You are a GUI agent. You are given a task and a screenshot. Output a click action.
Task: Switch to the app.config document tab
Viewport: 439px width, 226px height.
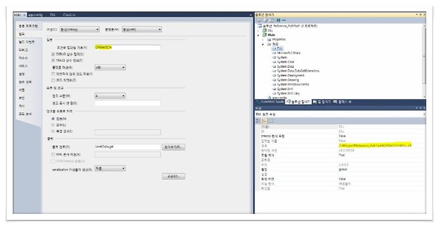click(35, 15)
